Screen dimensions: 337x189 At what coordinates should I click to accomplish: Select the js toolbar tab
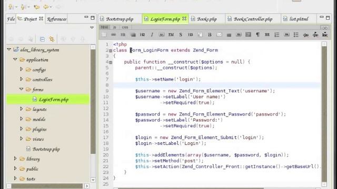pos(115,27)
